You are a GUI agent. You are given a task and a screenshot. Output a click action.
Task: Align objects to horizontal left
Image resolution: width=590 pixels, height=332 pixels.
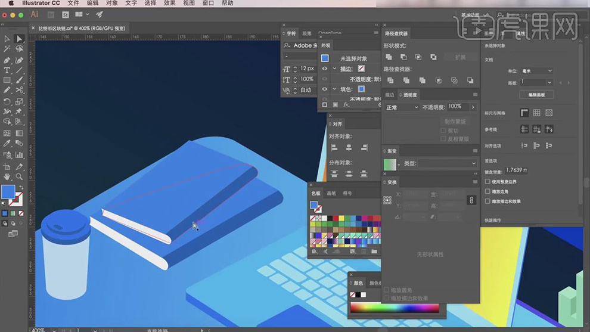point(334,148)
